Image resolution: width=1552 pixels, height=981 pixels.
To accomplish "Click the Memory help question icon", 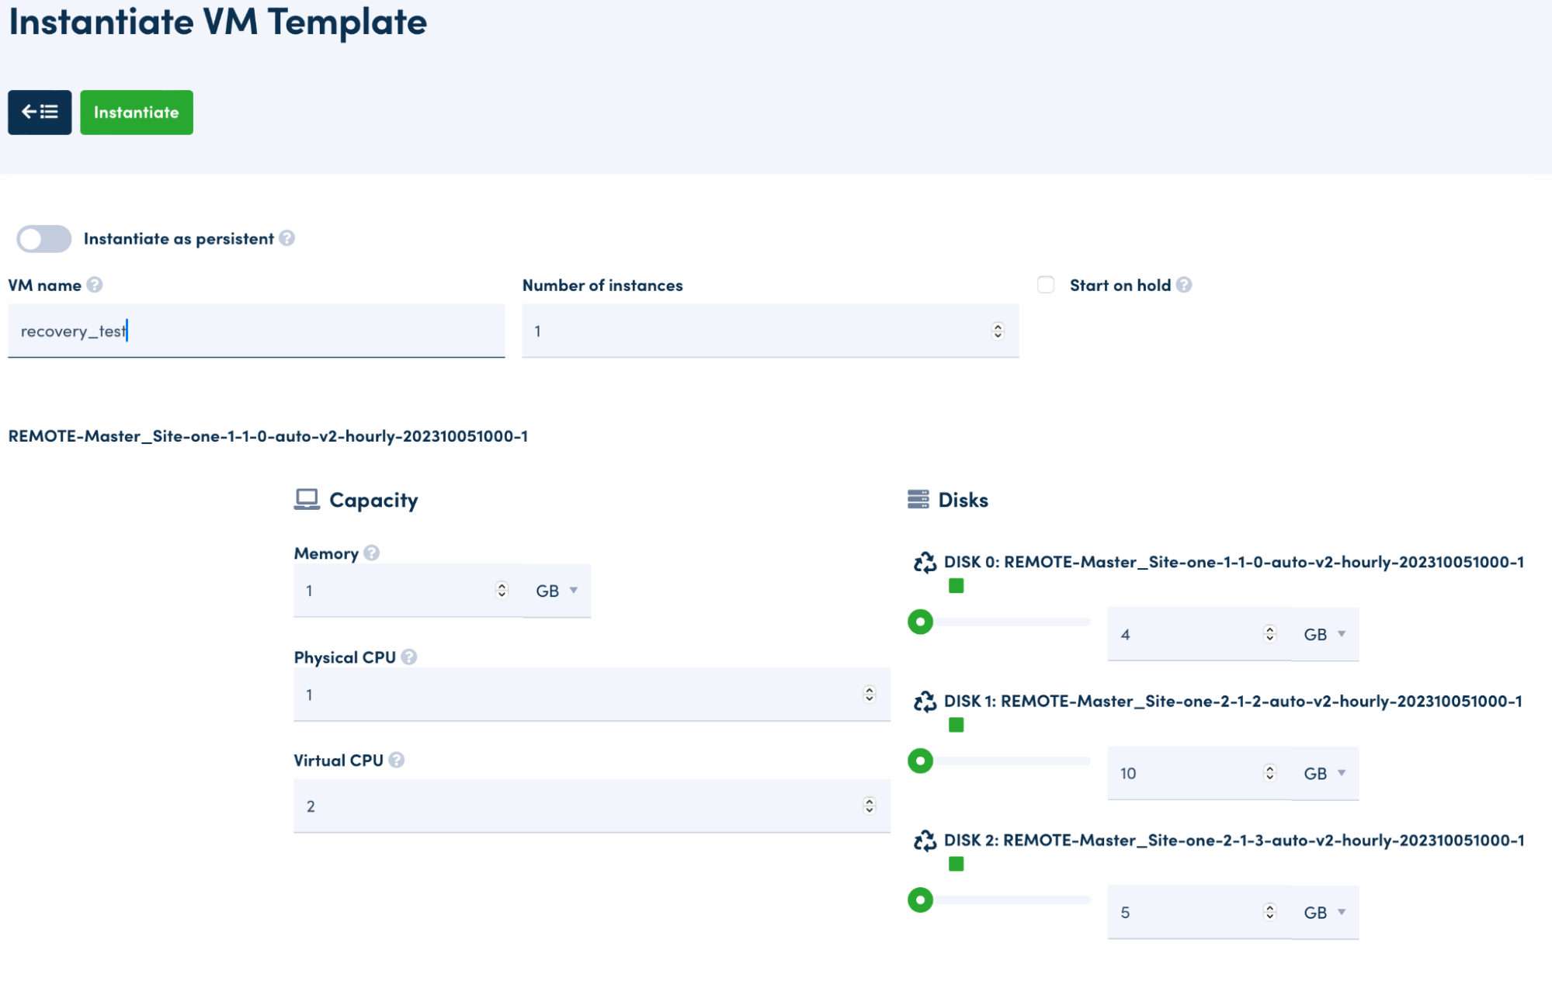I will tap(371, 553).
